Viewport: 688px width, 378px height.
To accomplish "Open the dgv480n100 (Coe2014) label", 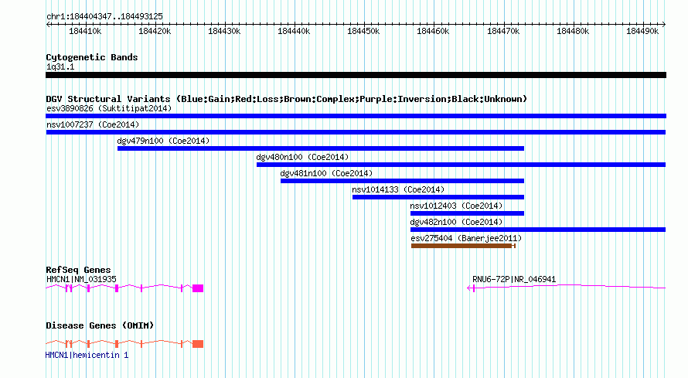I will (x=302, y=157).
